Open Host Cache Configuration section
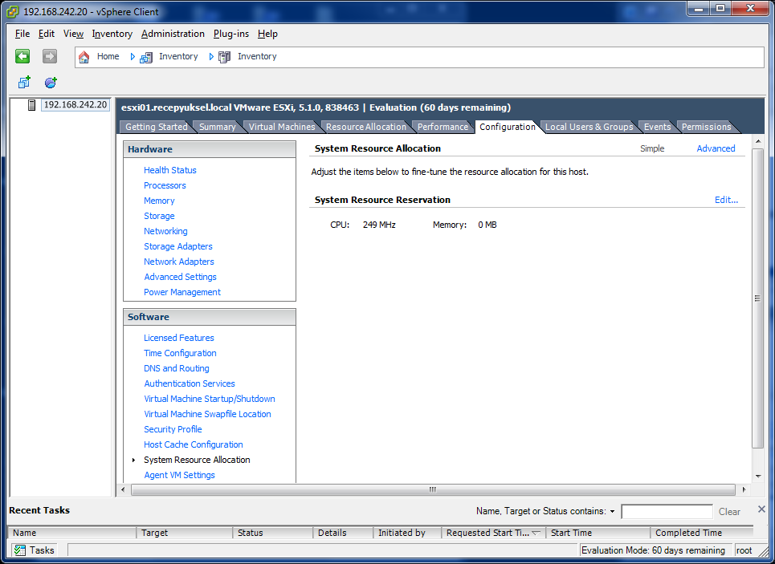775x564 pixels. click(x=194, y=445)
